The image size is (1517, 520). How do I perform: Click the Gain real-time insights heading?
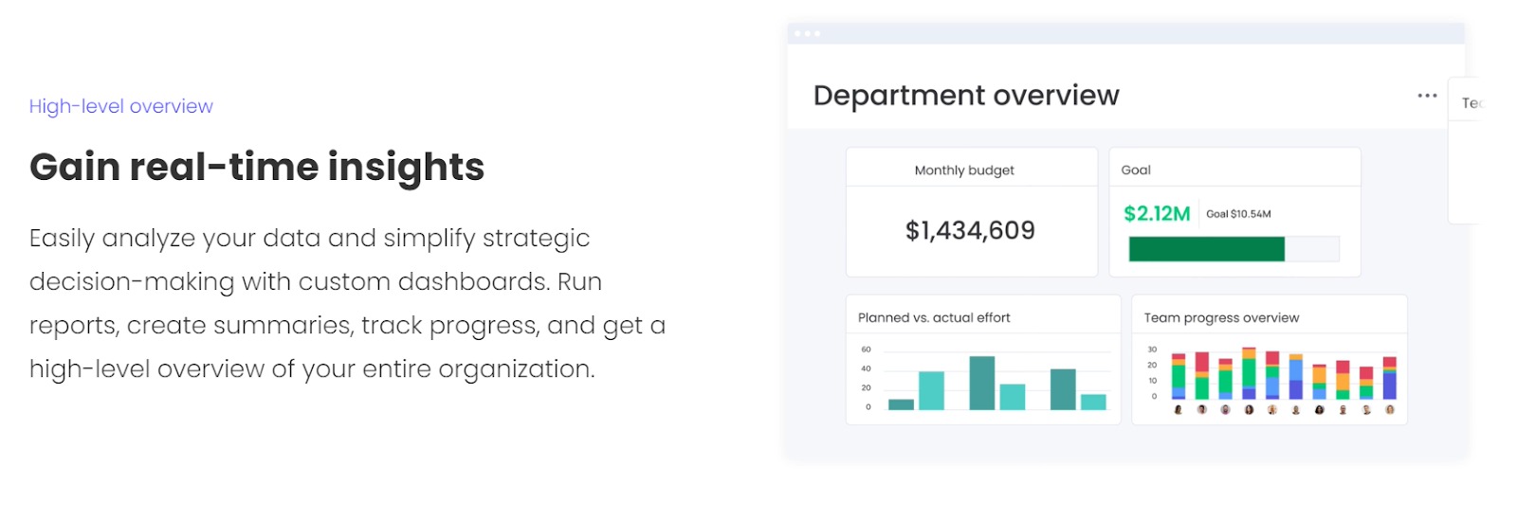pos(256,167)
